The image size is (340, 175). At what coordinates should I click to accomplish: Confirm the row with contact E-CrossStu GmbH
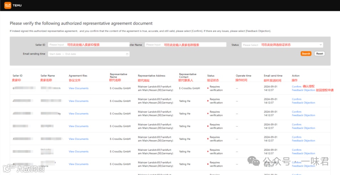click(296, 87)
